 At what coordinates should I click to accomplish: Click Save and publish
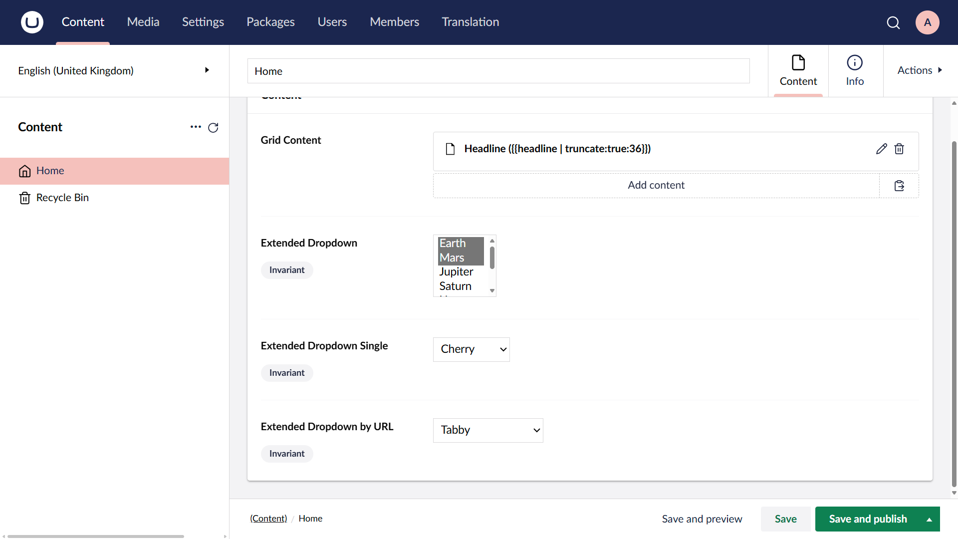pos(868,519)
